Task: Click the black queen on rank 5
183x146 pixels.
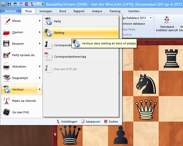Action: tap(70, 135)
